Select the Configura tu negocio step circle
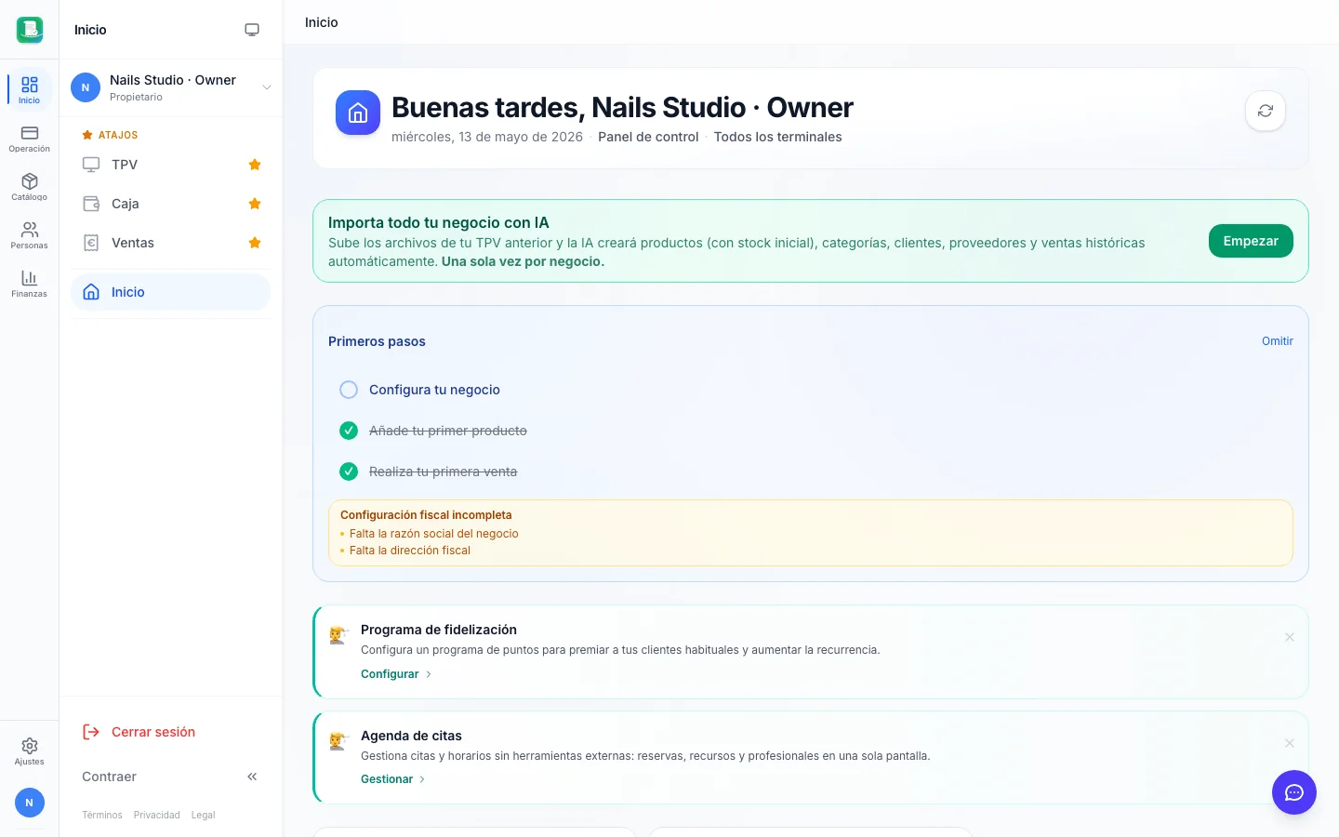Image resolution: width=1339 pixels, height=837 pixels. [x=349, y=390]
